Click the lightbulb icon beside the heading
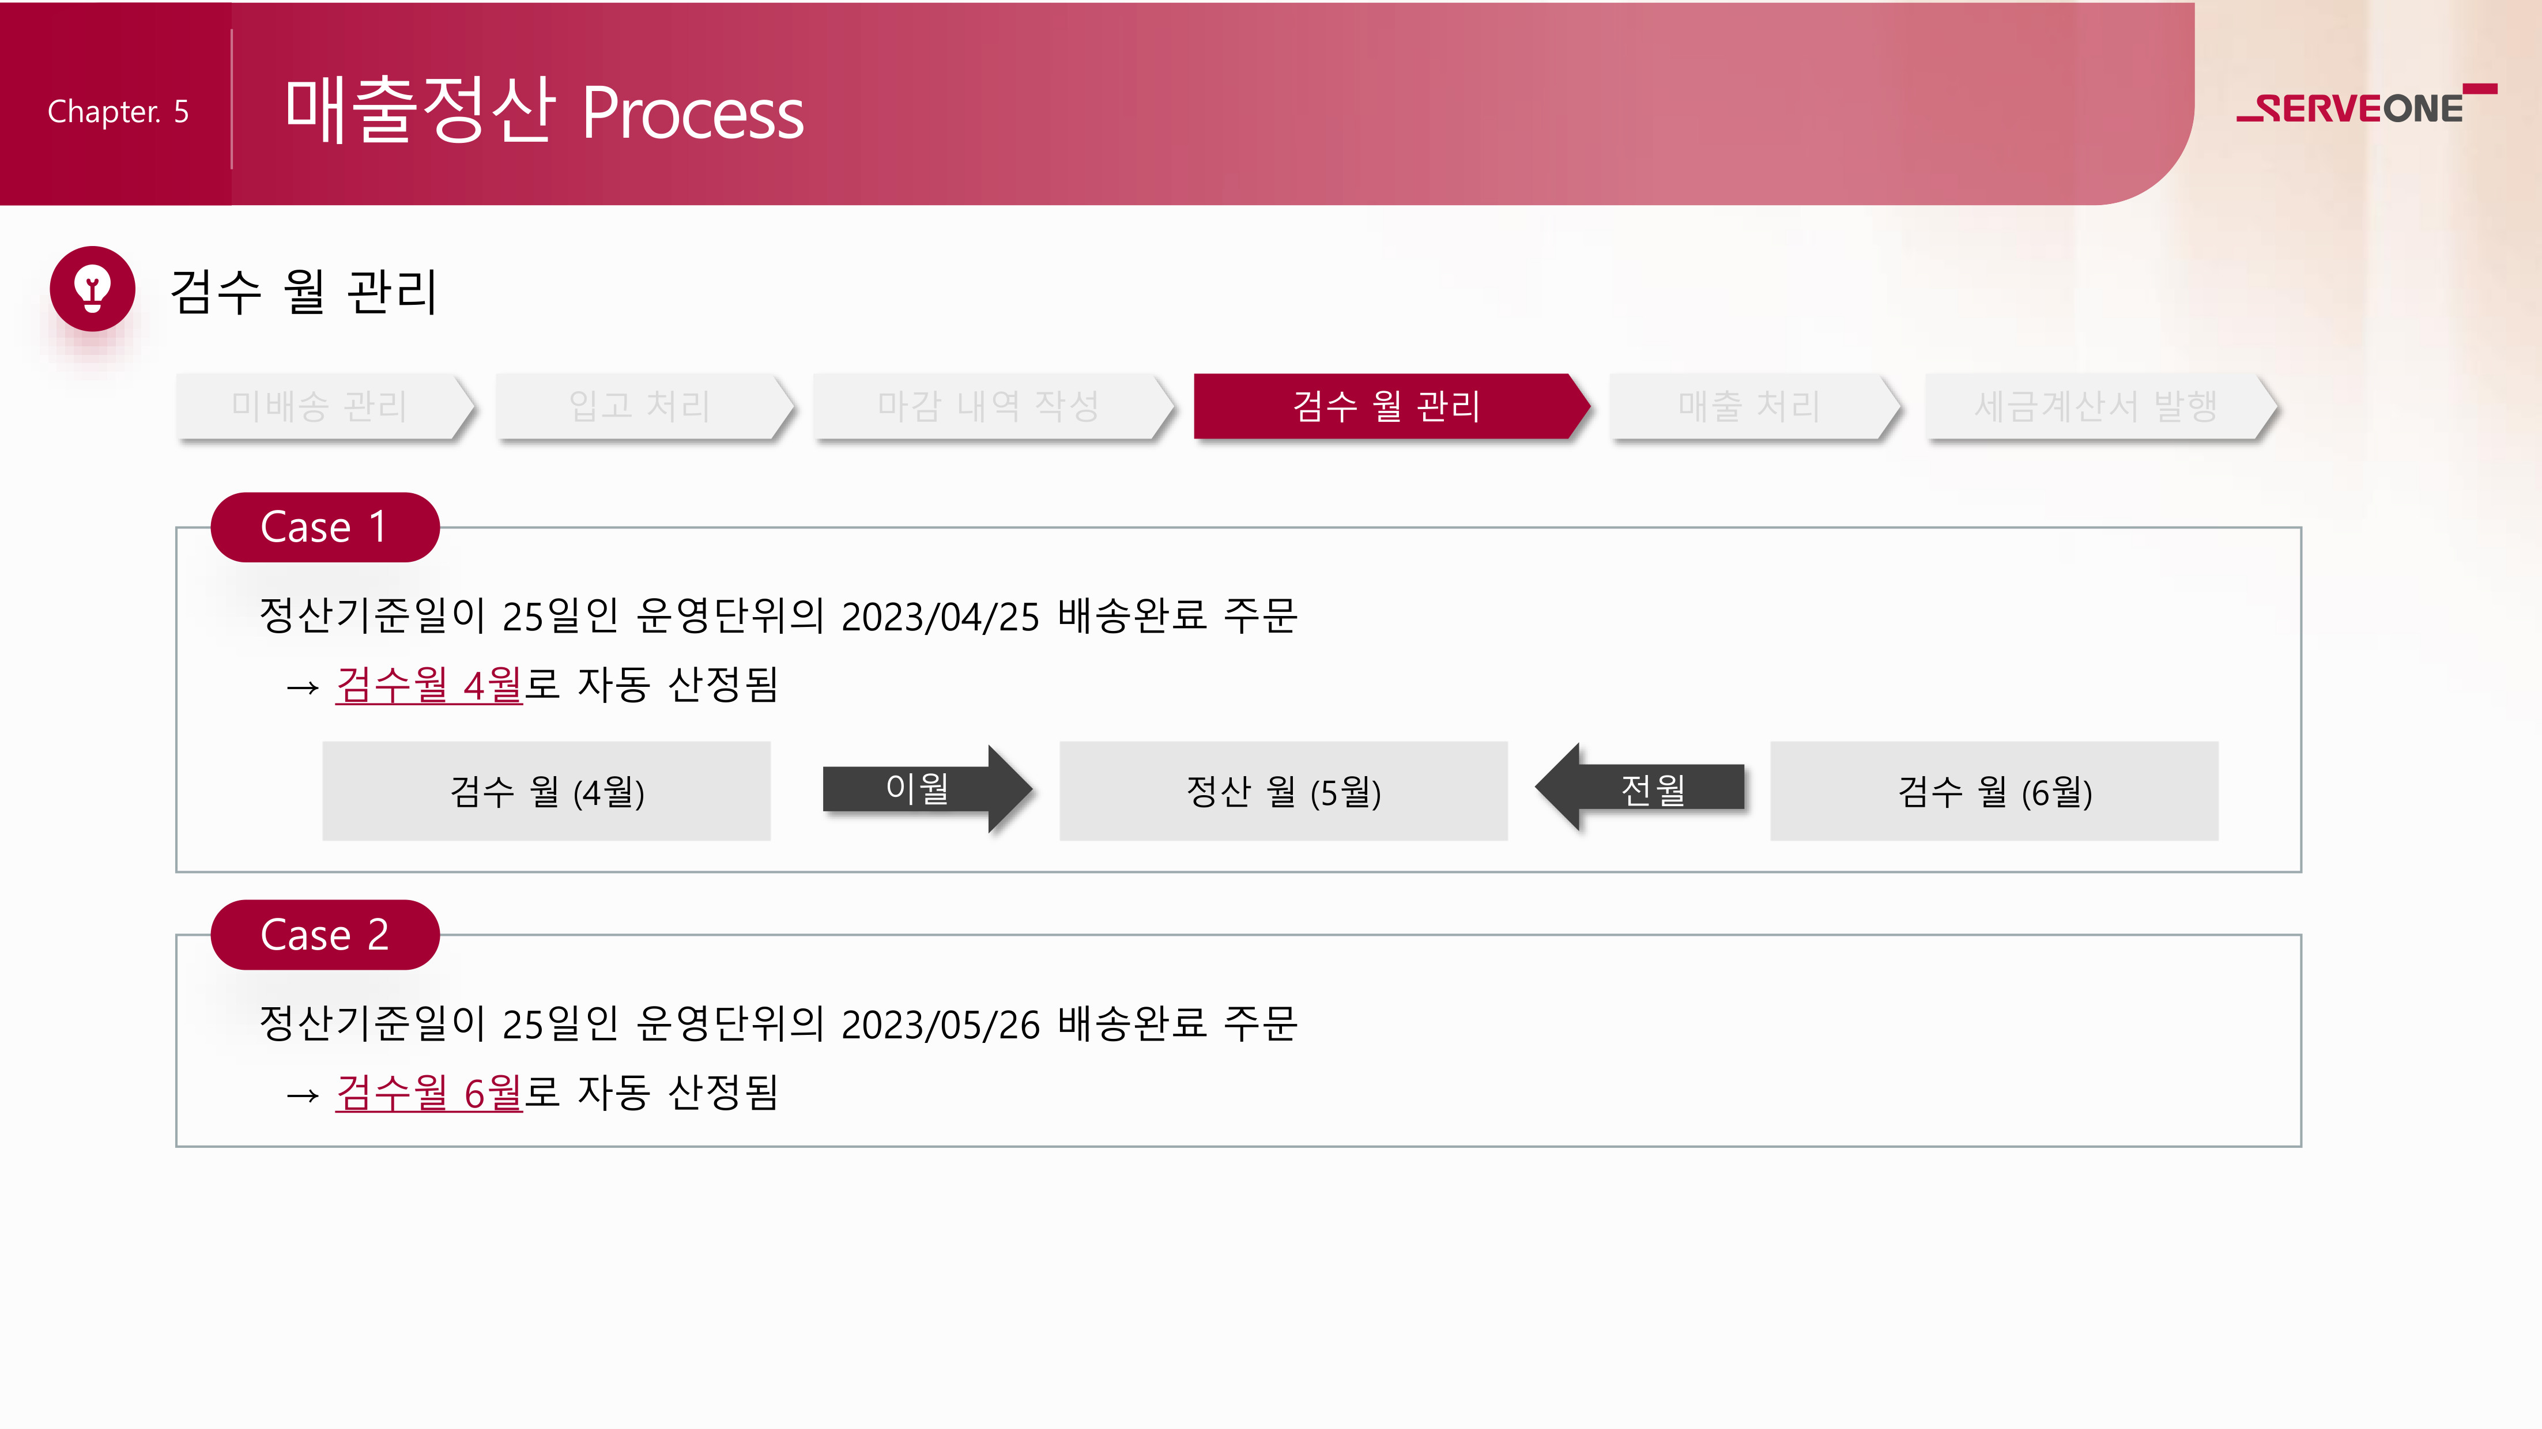Screen dimensions: 2542x1429 tap(93, 289)
